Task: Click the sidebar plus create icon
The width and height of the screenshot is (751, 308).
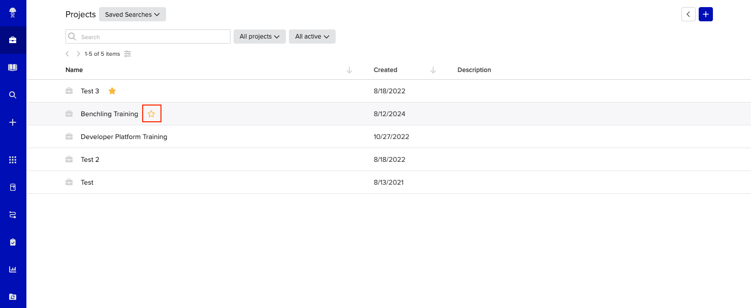Action: (13, 122)
